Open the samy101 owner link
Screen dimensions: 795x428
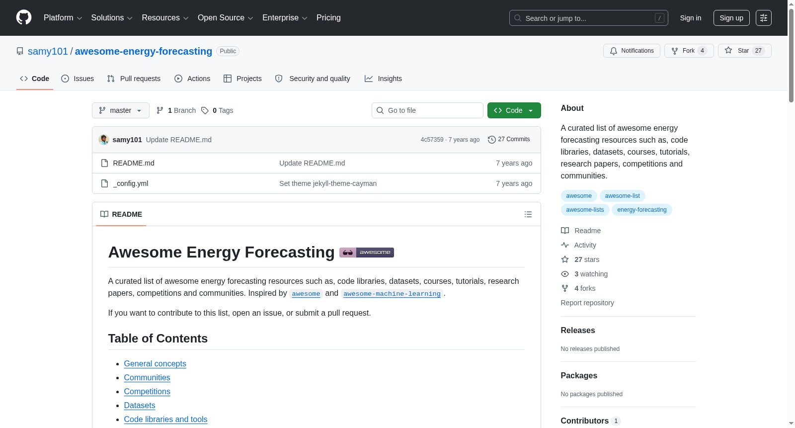tap(48, 51)
